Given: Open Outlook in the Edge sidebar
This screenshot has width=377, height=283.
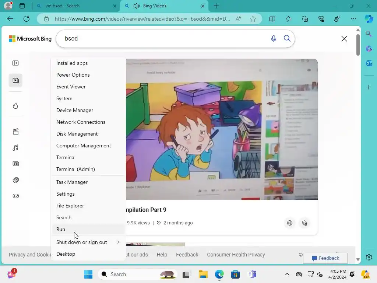Looking at the screenshot, I should (x=369, y=63).
